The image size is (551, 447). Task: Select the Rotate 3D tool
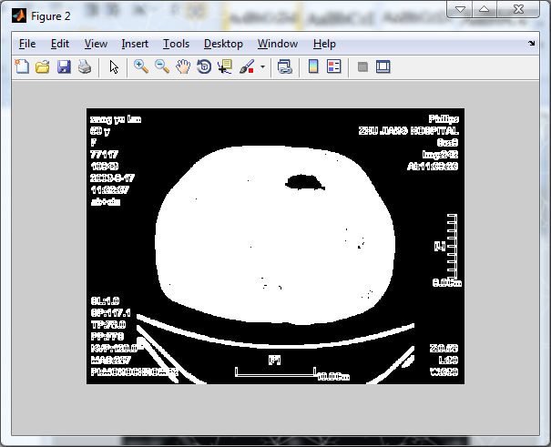pyautogui.click(x=204, y=66)
